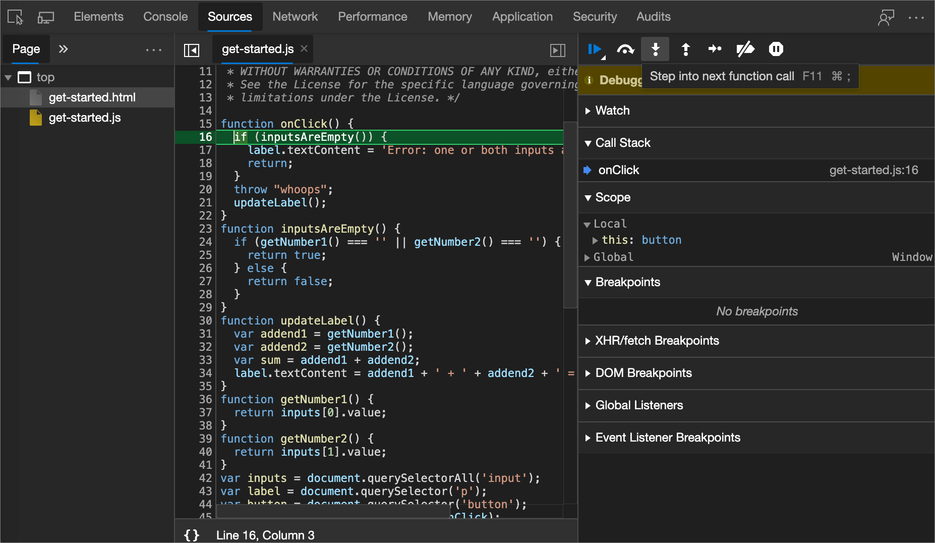Click the Step over next function call icon
Image resolution: width=935 pixels, height=543 pixels.
click(625, 49)
